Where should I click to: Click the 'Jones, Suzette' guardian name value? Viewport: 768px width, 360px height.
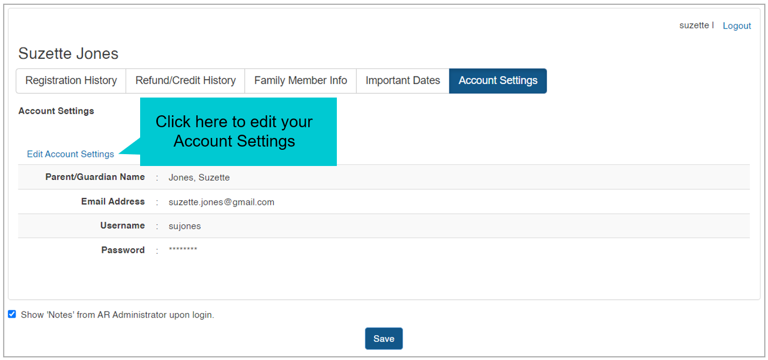199,177
